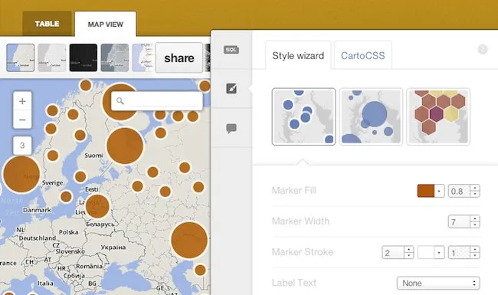Click the România map label
Screen dimensions: 498x295
pyautogui.click(x=89, y=266)
